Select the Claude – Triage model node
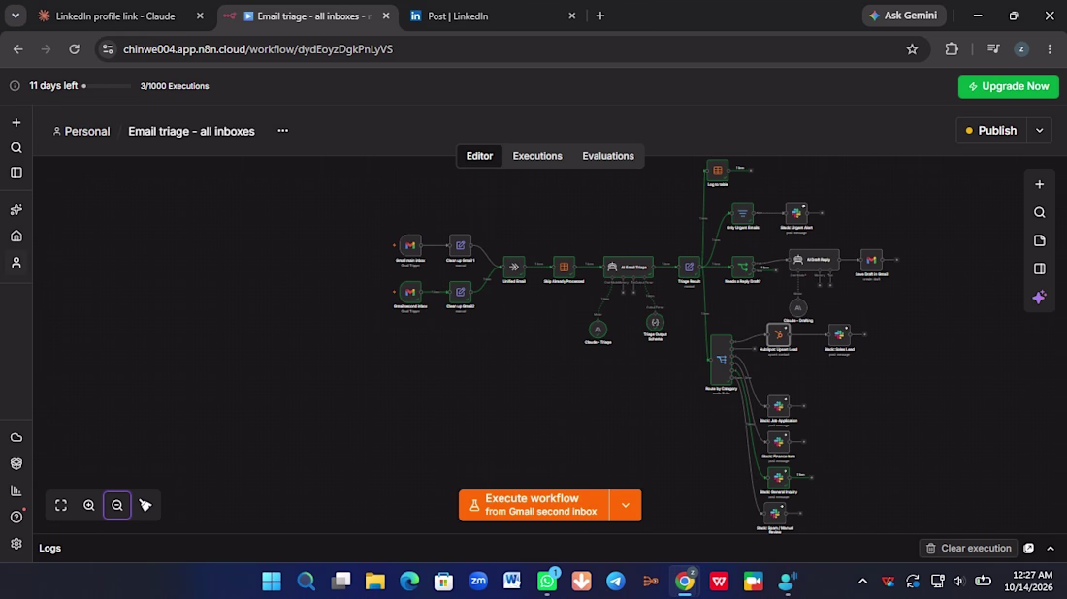The width and height of the screenshot is (1067, 599). [x=598, y=330]
